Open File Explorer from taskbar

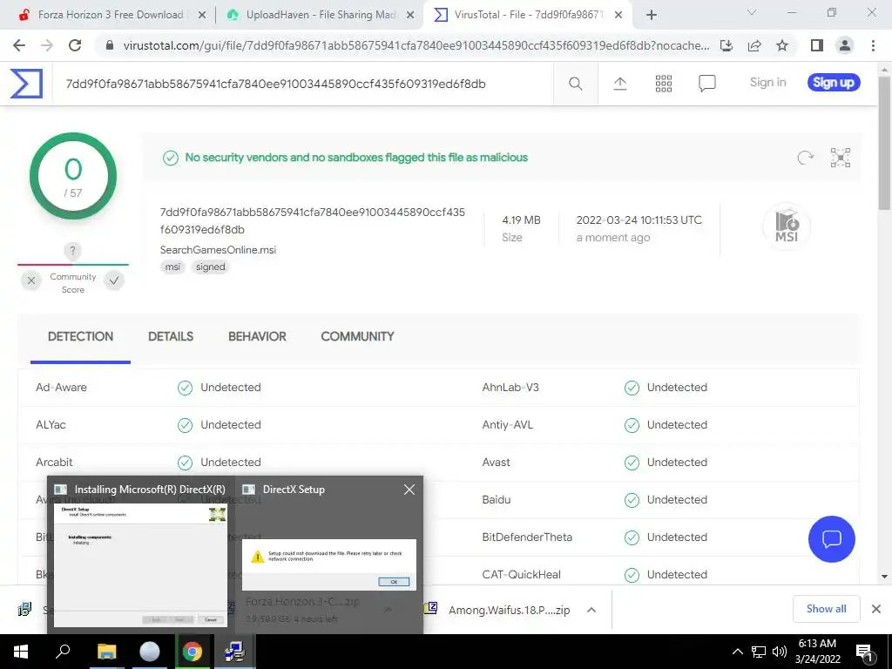[106, 652]
